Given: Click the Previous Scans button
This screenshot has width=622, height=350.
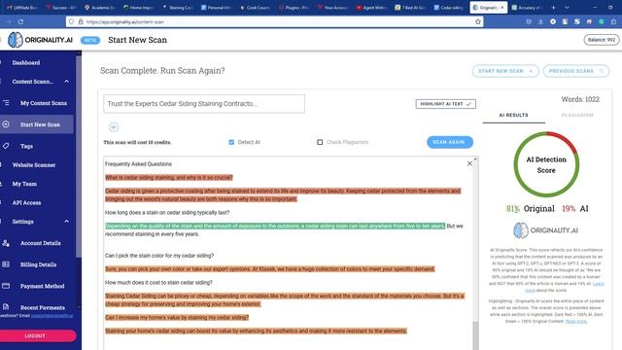Looking at the screenshot, I should pyautogui.click(x=576, y=71).
